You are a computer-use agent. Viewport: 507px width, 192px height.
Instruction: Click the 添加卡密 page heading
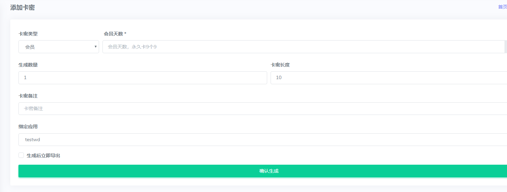pos(23,8)
